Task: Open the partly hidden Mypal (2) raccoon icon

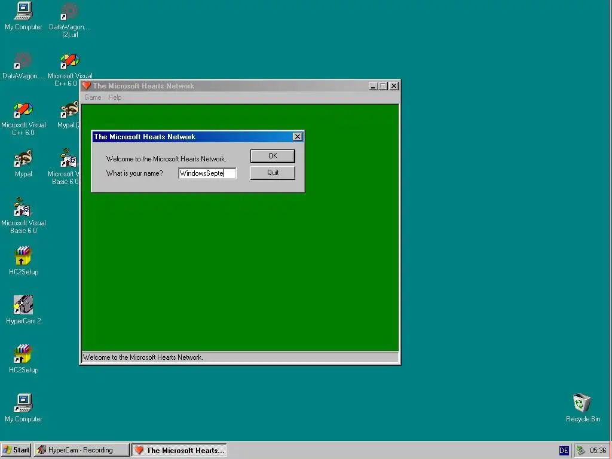Action: point(69,110)
